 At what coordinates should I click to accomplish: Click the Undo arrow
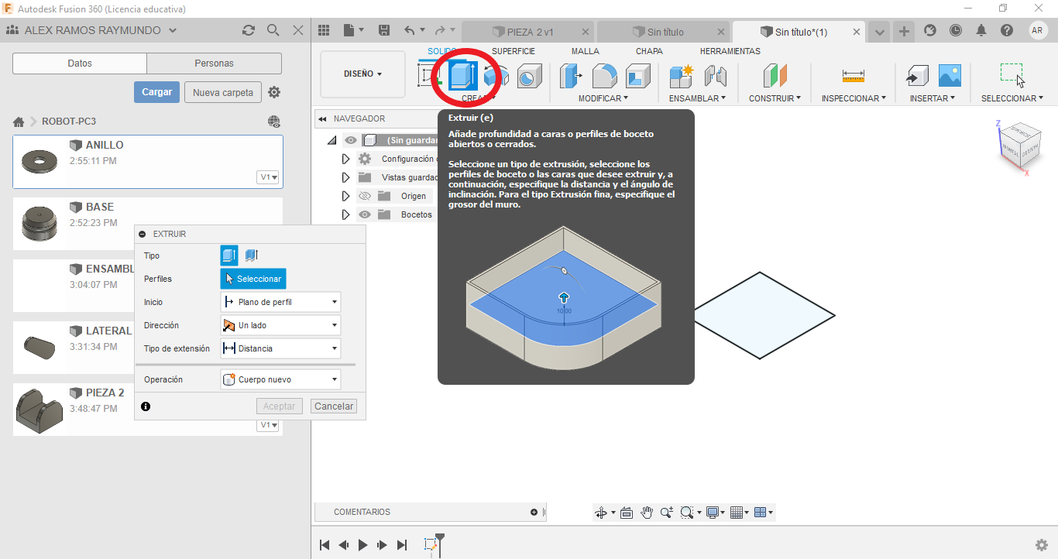(410, 30)
